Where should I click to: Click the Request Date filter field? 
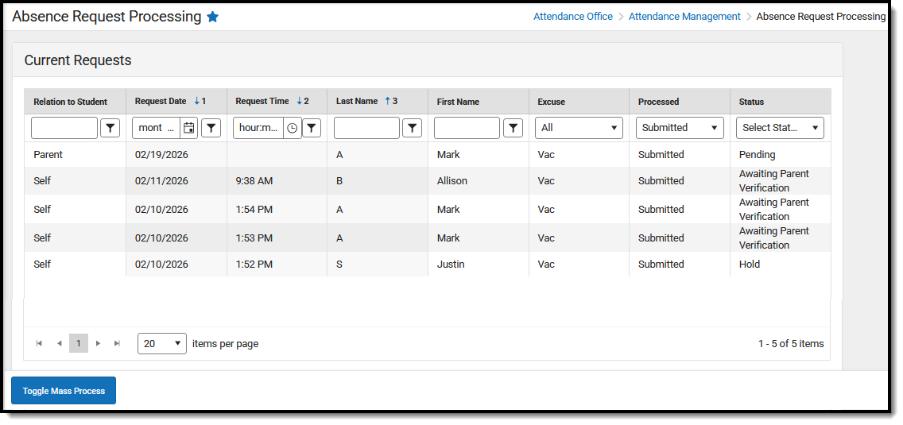coord(156,128)
